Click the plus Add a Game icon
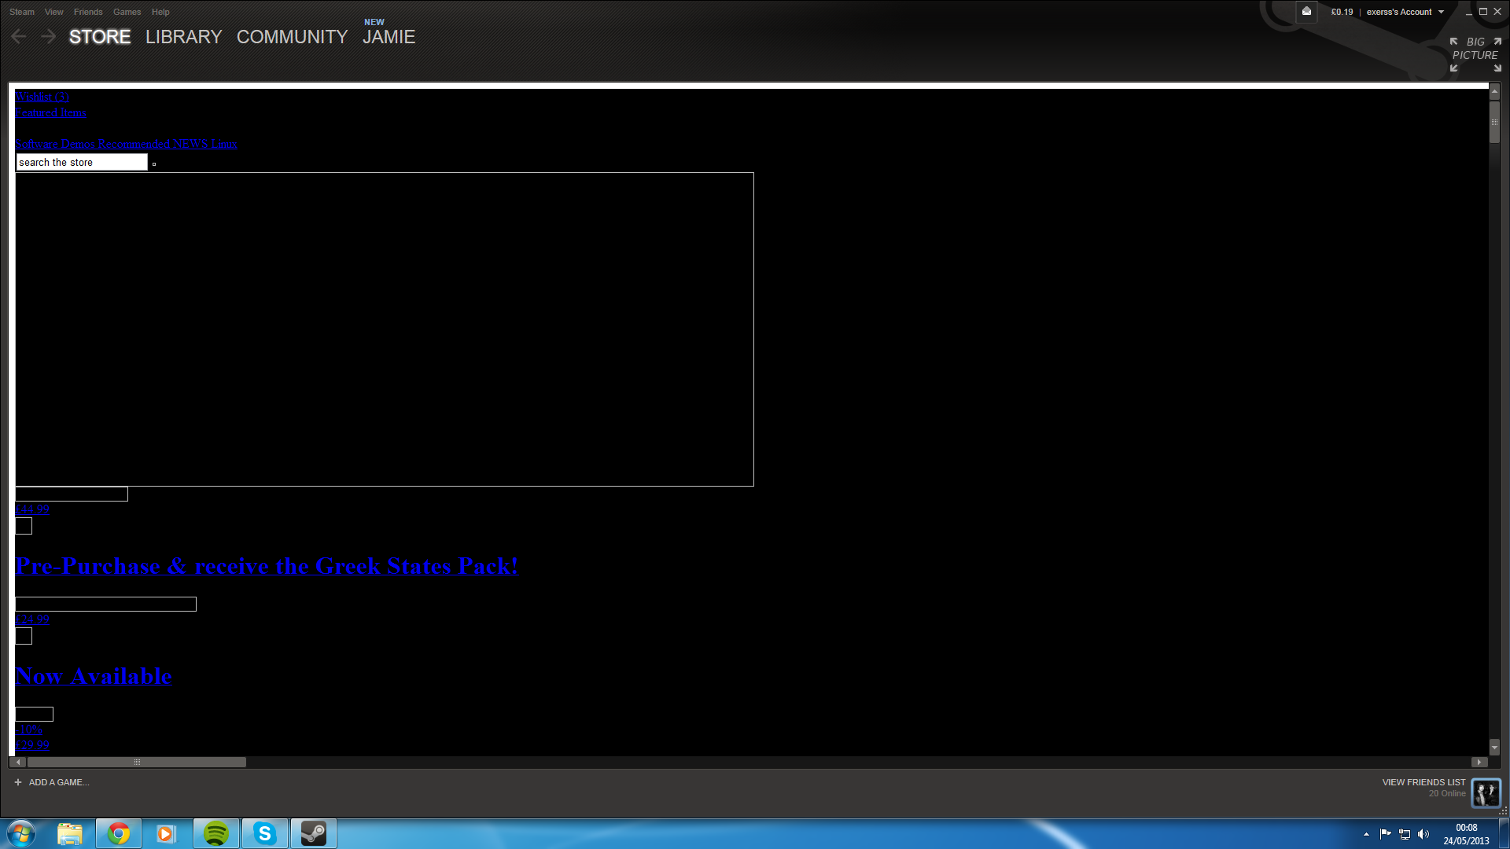The height and width of the screenshot is (849, 1510). click(x=18, y=782)
